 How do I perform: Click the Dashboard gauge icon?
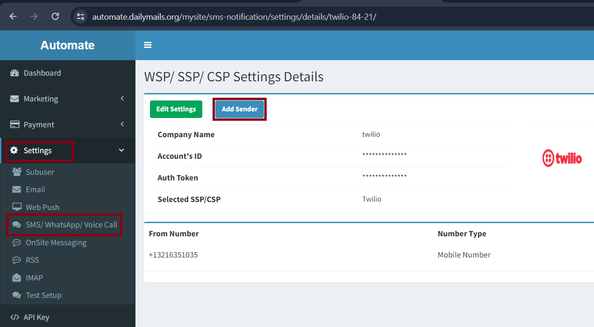coord(15,73)
